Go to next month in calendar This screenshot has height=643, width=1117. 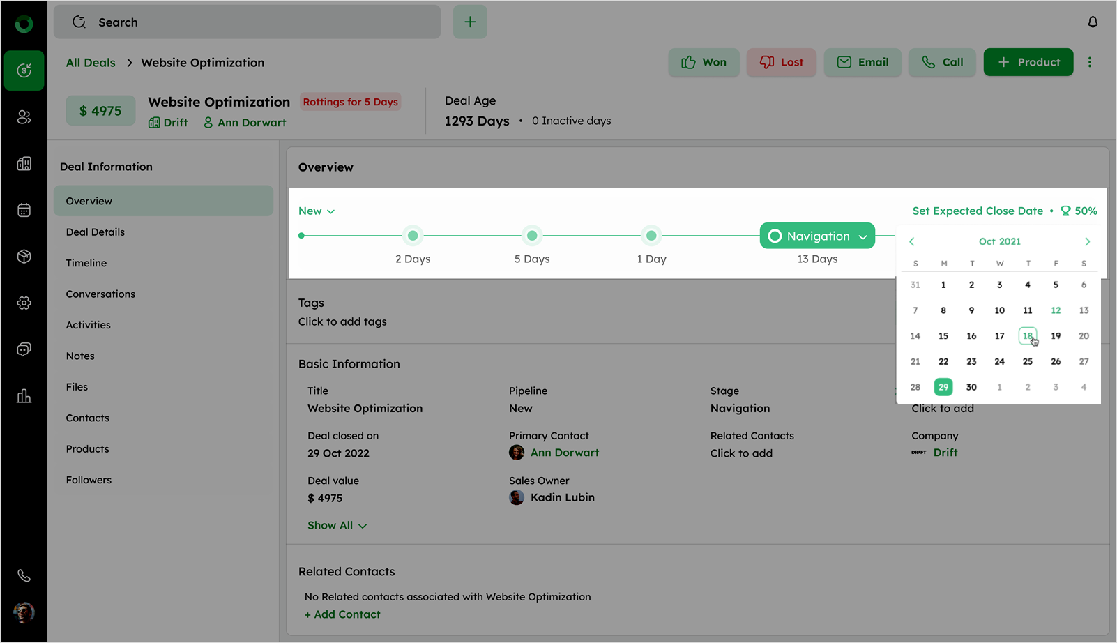click(x=1087, y=241)
